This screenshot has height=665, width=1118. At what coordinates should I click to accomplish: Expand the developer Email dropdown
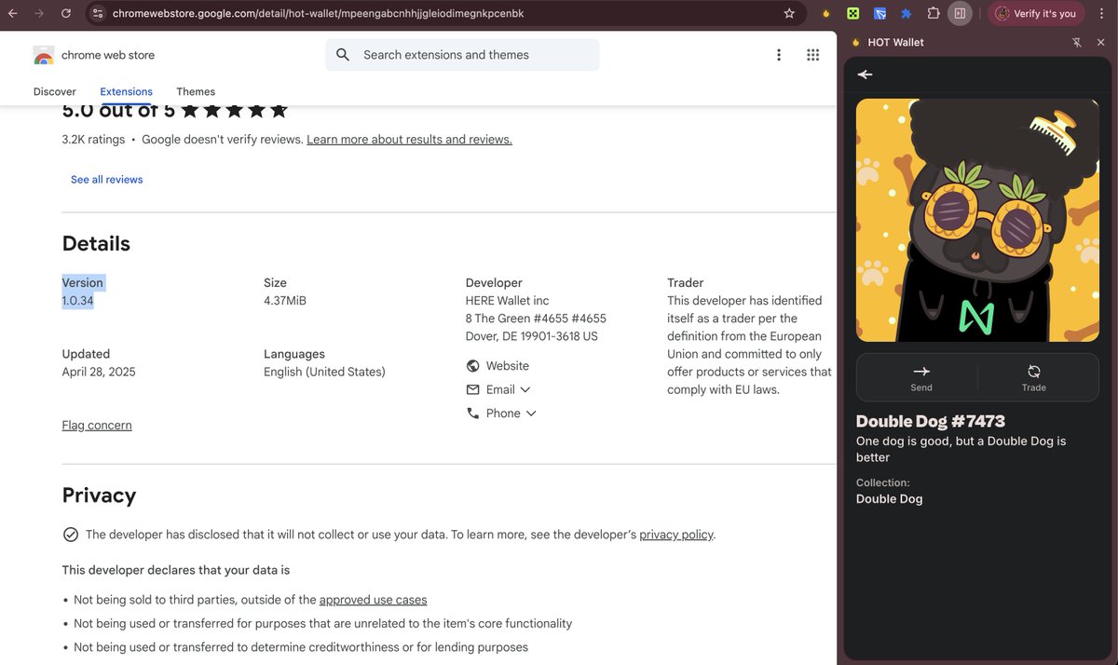[x=509, y=389]
